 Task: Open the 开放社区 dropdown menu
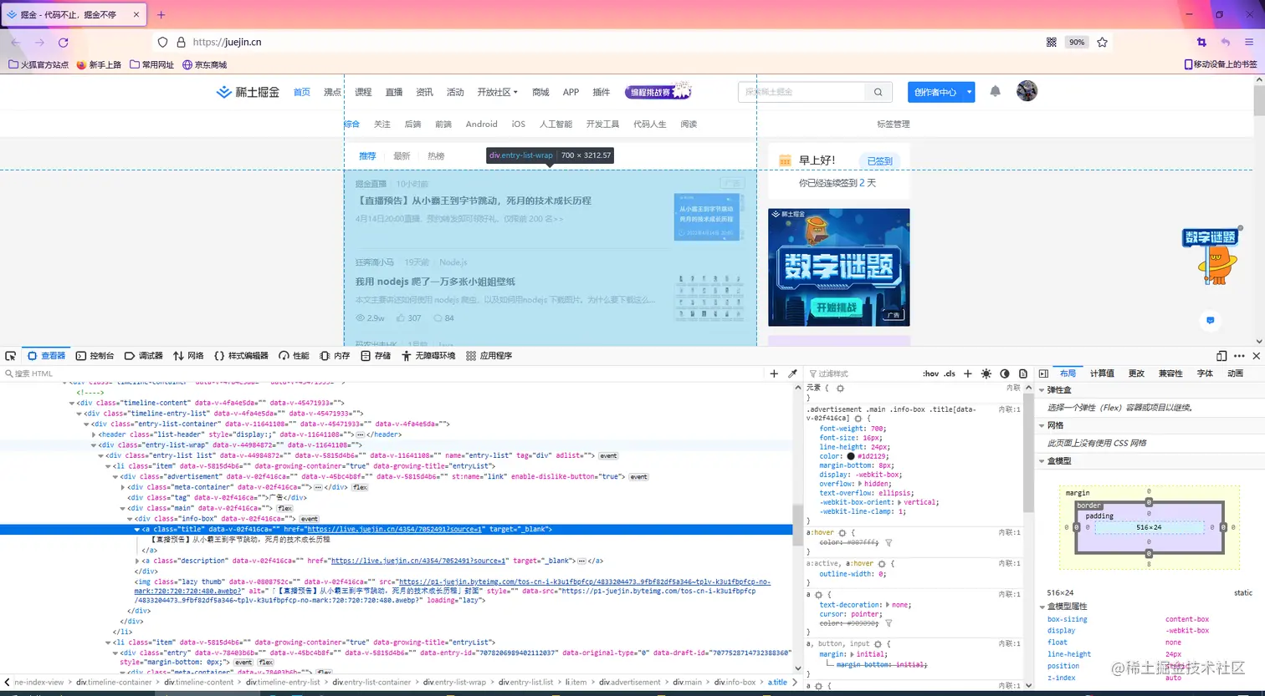(x=497, y=92)
